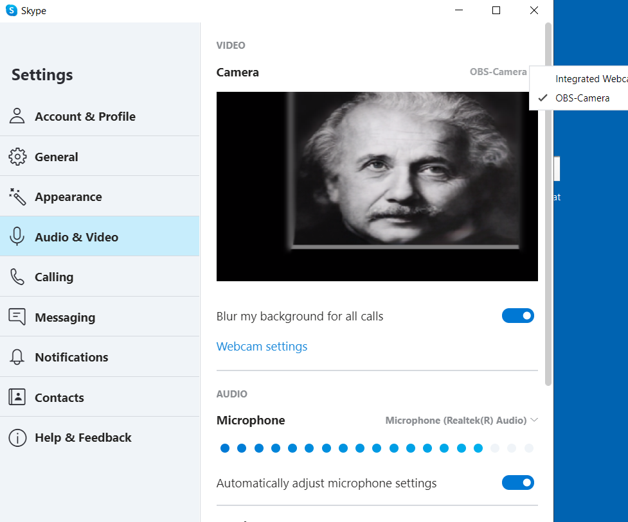Click the Contacts card icon
This screenshot has height=522, width=628.
(17, 397)
